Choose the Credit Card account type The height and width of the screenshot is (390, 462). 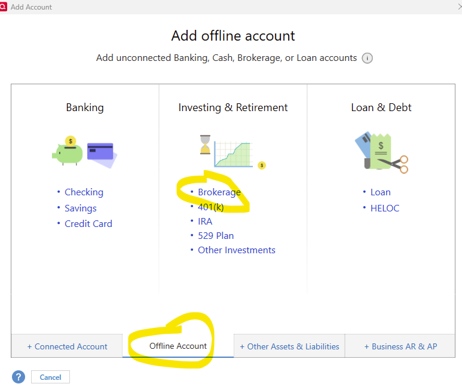(88, 224)
